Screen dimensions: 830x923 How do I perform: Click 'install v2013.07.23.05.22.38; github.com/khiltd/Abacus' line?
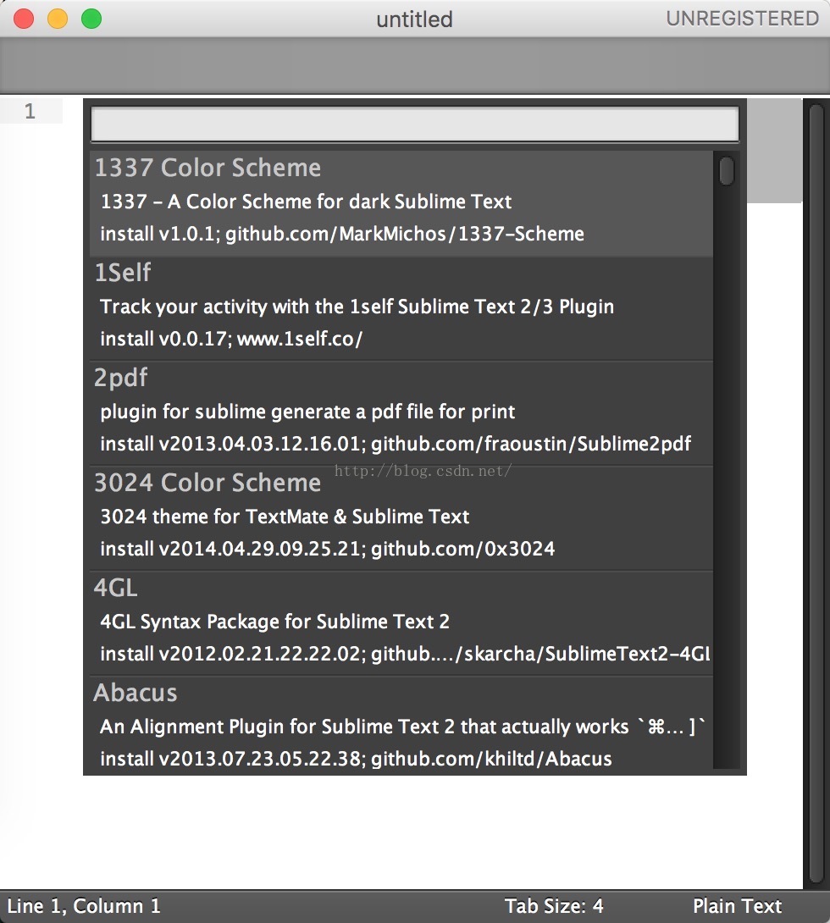pyautogui.click(x=356, y=759)
